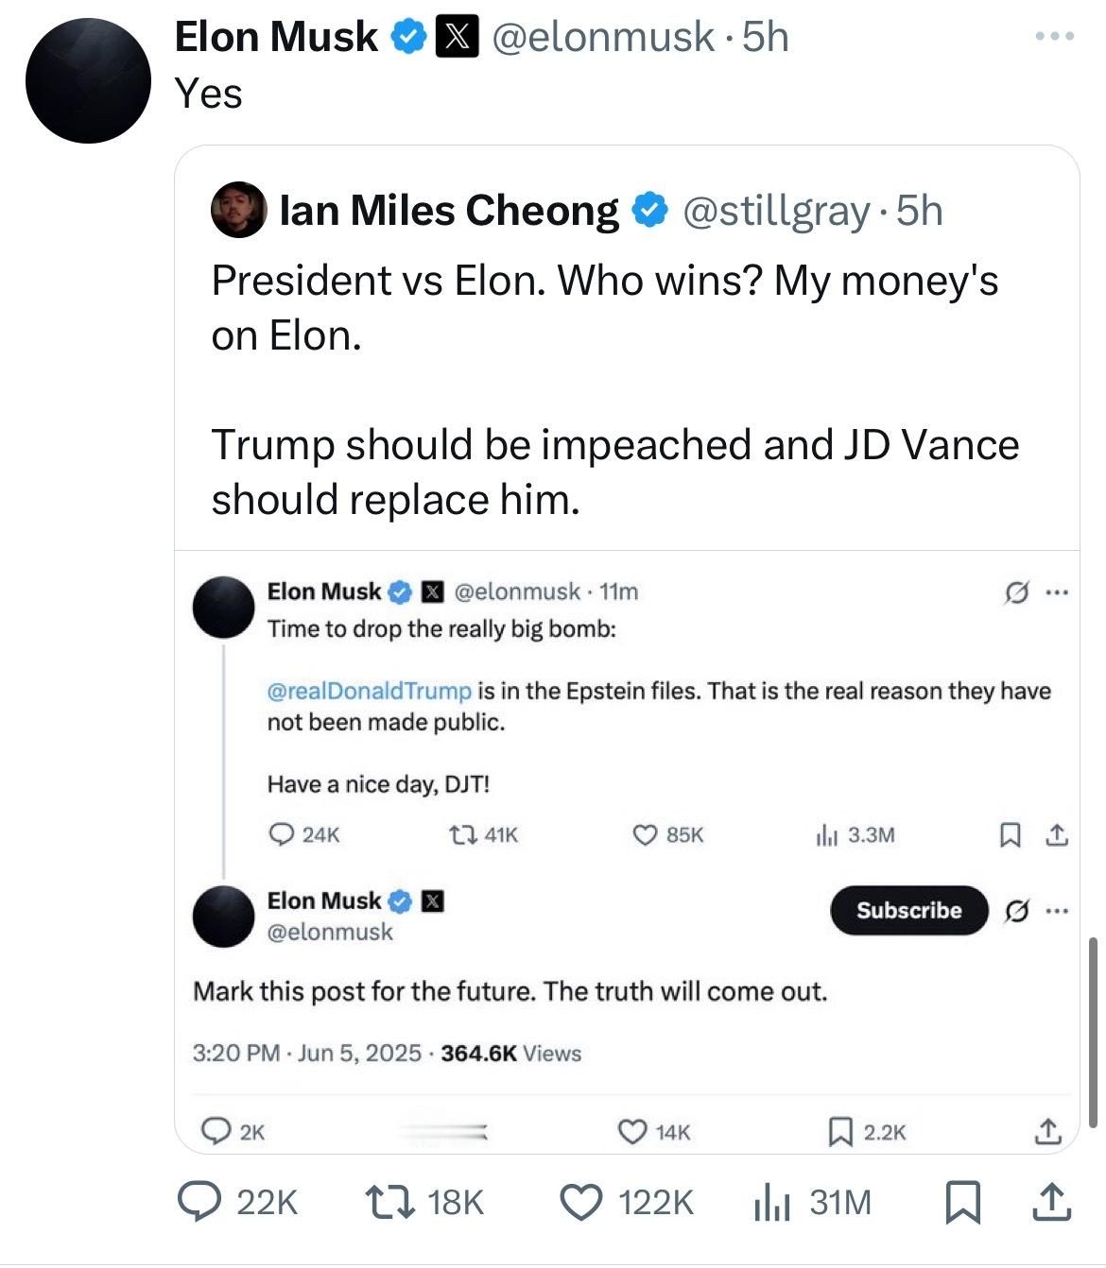Share the main post via share icon
The image size is (1106, 1268).
tap(1049, 1203)
